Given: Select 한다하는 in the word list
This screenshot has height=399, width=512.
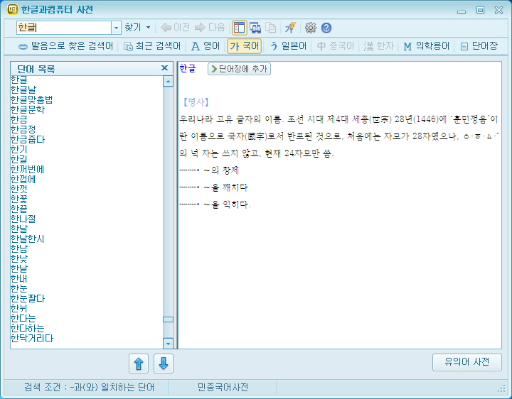Looking at the screenshot, I should click(x=27, y=328).
